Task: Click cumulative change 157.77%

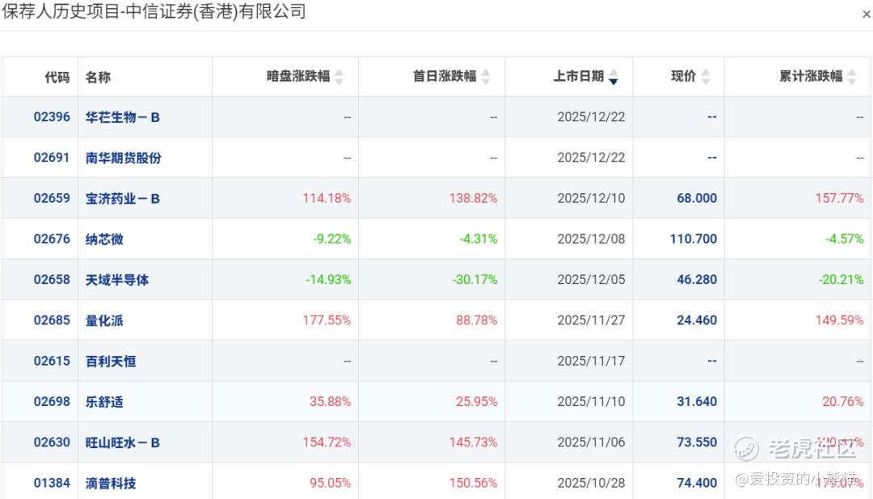Action: pos(840,198)
